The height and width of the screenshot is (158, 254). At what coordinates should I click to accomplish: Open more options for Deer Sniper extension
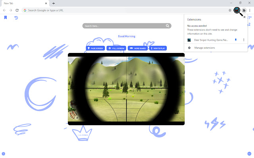244,40
